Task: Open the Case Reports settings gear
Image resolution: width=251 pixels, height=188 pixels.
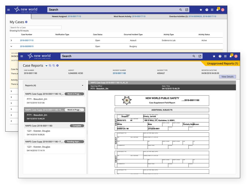Action: coord(57,65)
